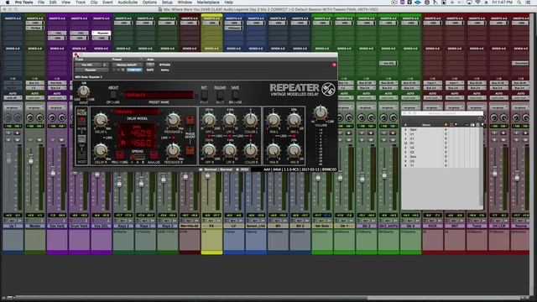The width and height of the screenshot is (537, 302).
Task: Click the FEEDBACK L knob
Action: 173,120
